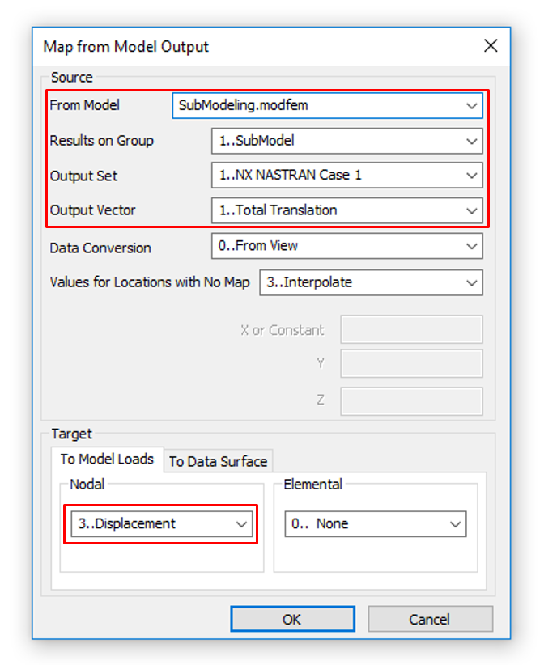This screenshot has height=665, width=544.
Task: Close the Map from Model Output dialog
Action: tap(491, 46)
